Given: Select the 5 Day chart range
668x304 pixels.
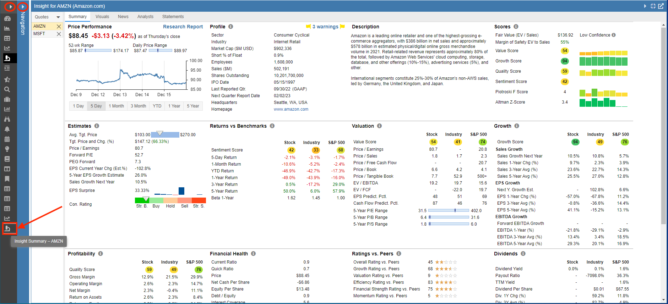Looking at the screenshot, I should click(x=96, y=106).
